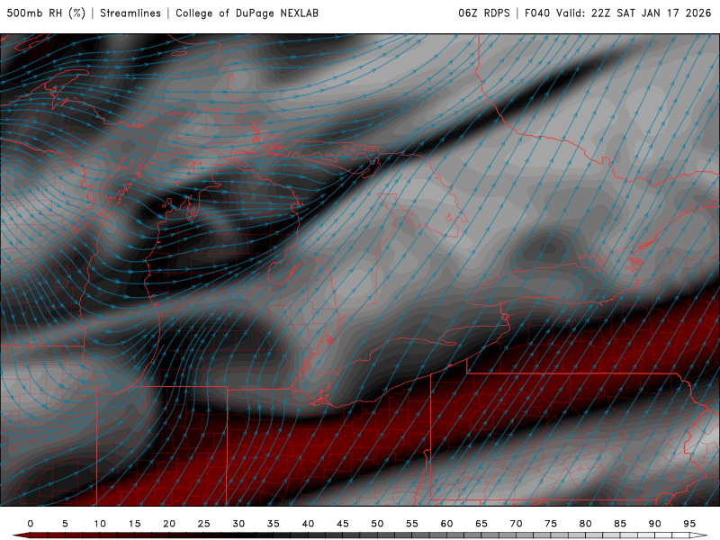The width and height of the screenshot is (720, 540).
Task: Click the "20" label on the color scale
Action: pos(169,524)
